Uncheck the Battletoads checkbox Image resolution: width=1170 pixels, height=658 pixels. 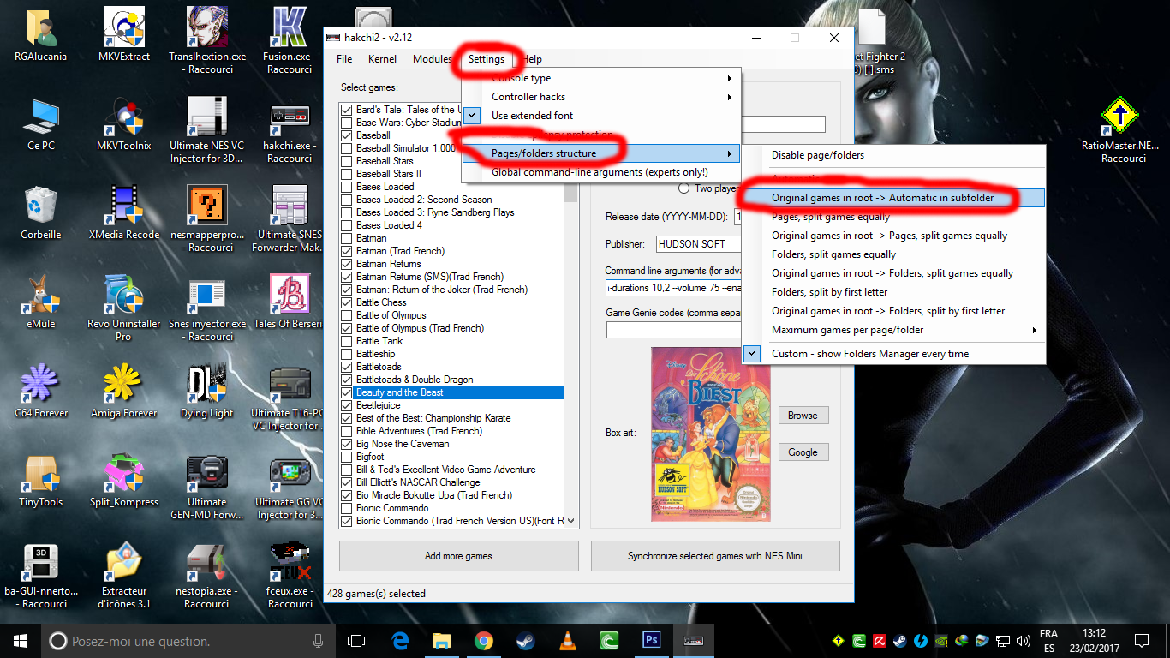coord(346,367)
